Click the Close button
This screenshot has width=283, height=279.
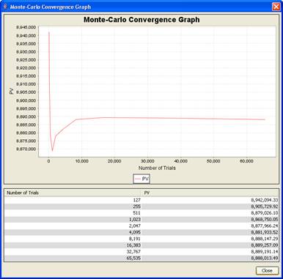tap(267, 270)
